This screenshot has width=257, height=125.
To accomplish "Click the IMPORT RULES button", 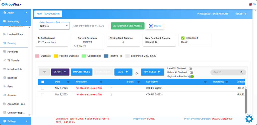I will pyautogui.click(x=81, y=72).
